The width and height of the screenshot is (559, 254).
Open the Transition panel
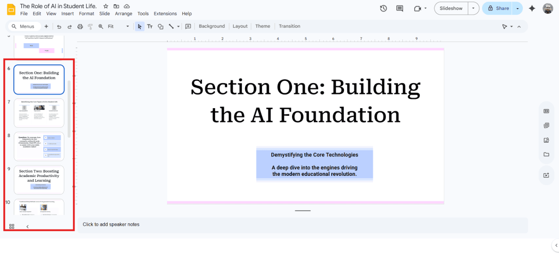point(289,26)
